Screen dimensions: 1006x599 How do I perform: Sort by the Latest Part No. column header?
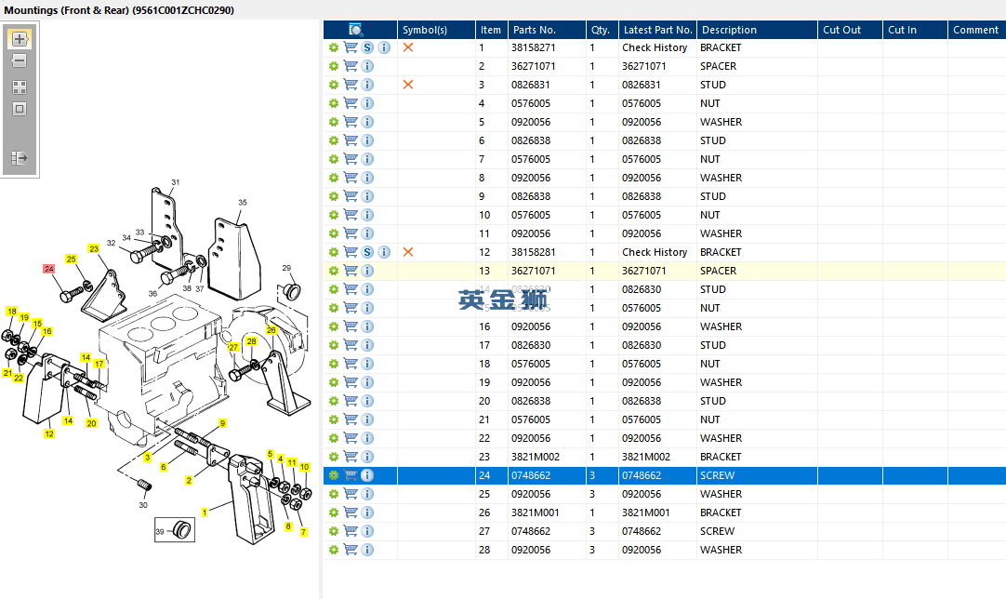[657, 30]
